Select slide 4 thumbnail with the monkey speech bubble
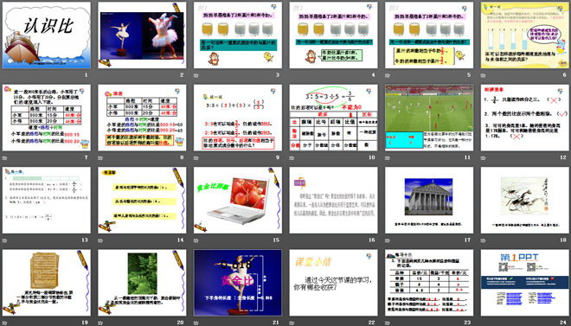This screenshot has width=571, height=326. click(334, 35)
